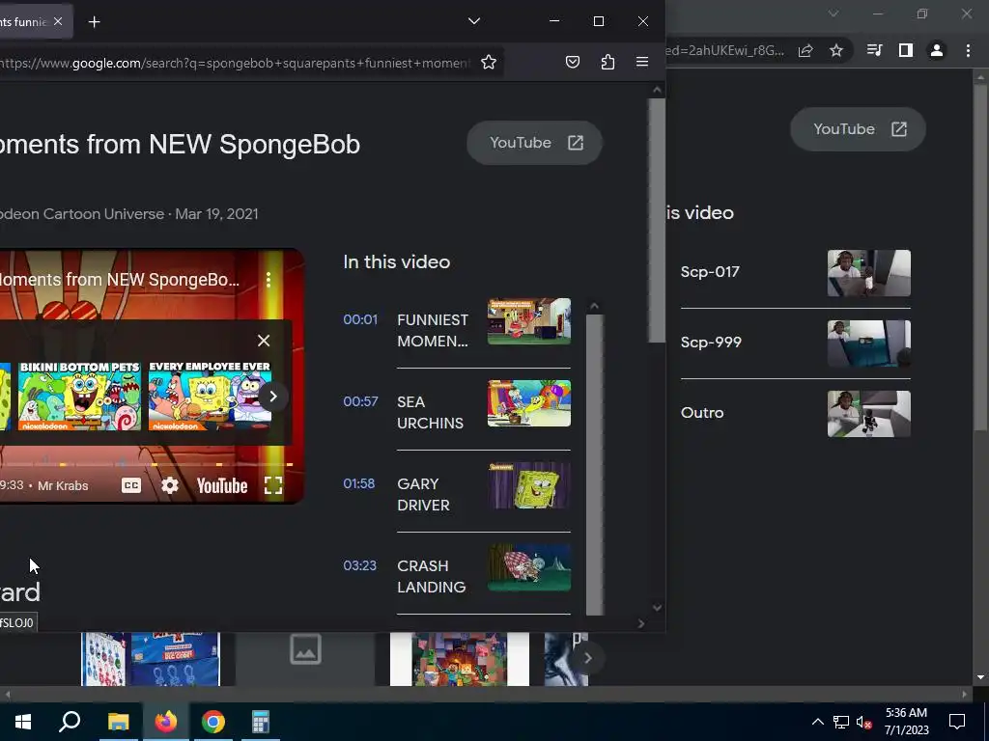Open Chrome profile avatar icon
Screen dimensions: 989x741
[937, 50]
